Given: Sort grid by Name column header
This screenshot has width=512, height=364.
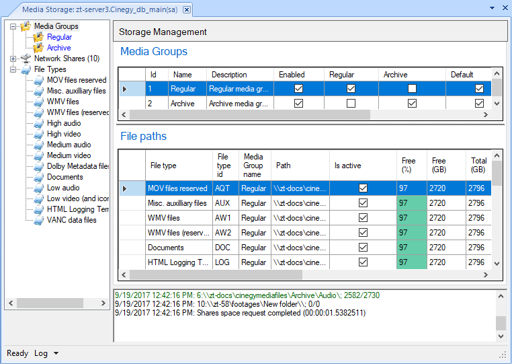Looking at the screenshot, I should click(x=187, y=75).
